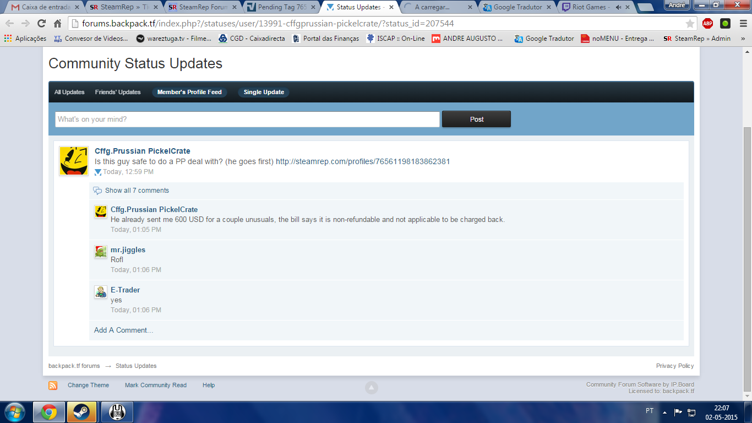This screenshot has width=752, height=423.
Task: Click the What's on your mind field
Action: coord(247,120)
